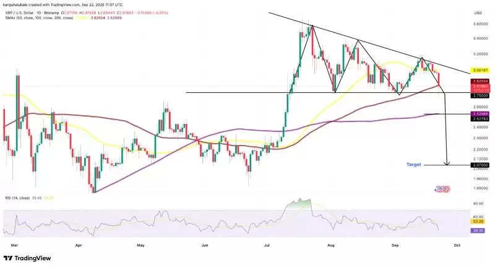
Task: Click the blue Target text annotation
Action: pyautogui.click(x=415, y=165)
